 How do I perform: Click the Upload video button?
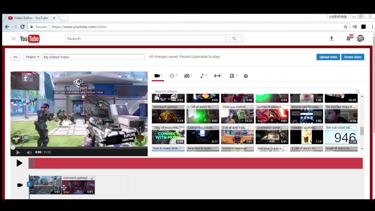point(328,57)
